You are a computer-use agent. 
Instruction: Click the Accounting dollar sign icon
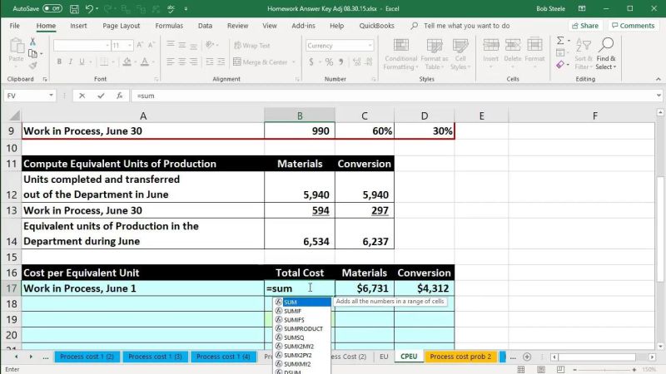(311, 62)
